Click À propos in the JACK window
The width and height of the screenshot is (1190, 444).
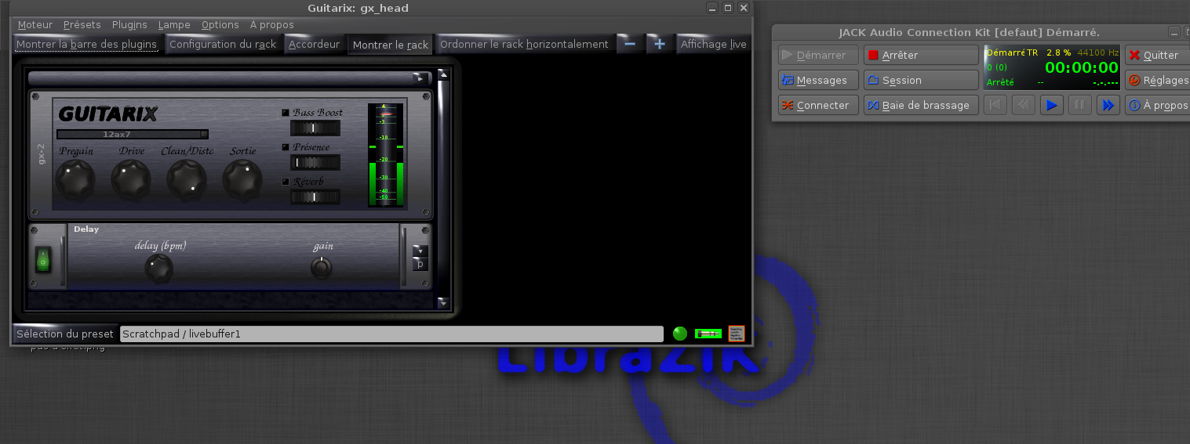pos(1157,105)
